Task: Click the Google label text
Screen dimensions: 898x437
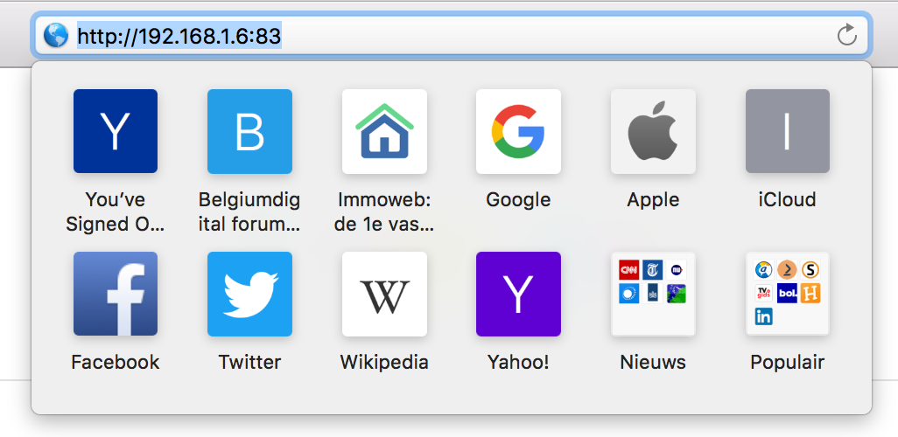Action: (x=518, y=199)
